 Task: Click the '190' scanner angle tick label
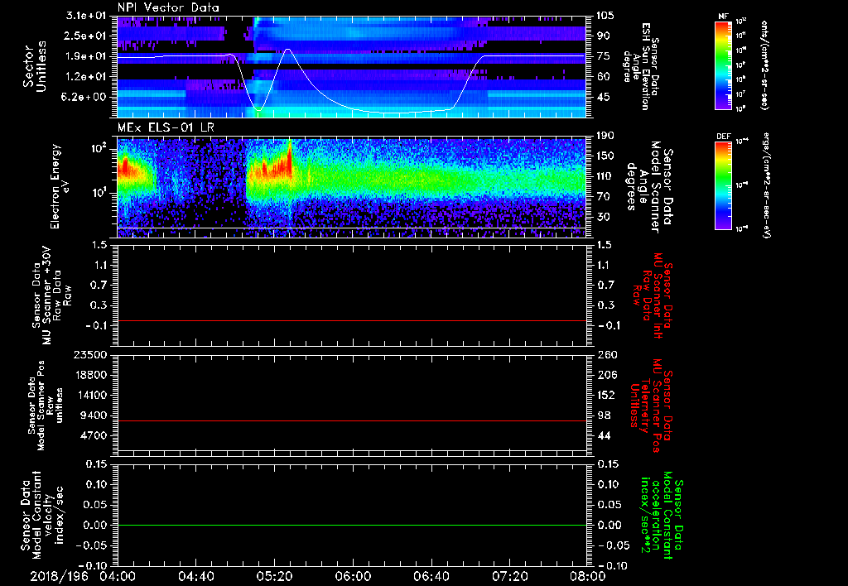(x=605, y=136)
